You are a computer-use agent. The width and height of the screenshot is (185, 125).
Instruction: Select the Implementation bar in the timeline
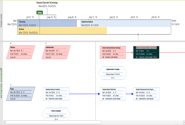coord(125,23)
